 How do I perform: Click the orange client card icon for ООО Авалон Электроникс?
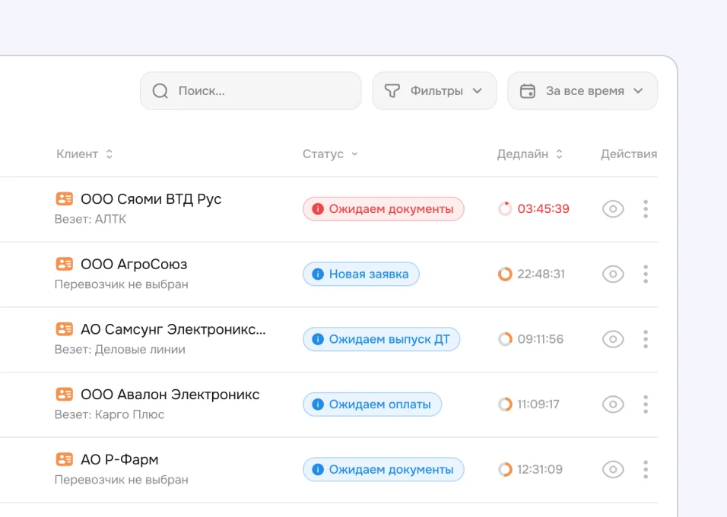coord(65,394)
